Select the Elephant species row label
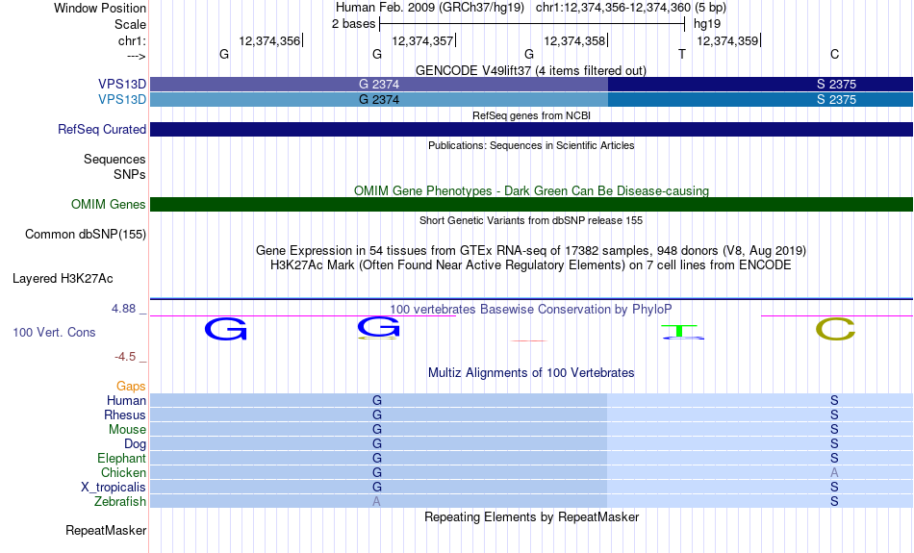Image resolution: width=914 pixels, height=553 pixels. [121, 458]
